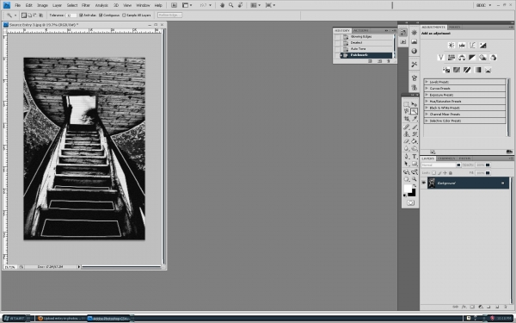Select the Blur tool
Screen dimensions: 516x323
[407, 149]
